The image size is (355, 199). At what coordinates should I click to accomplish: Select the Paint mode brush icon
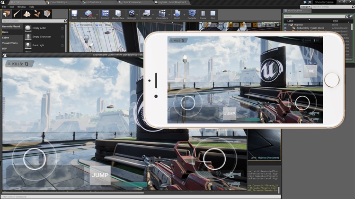coord(17,14)
